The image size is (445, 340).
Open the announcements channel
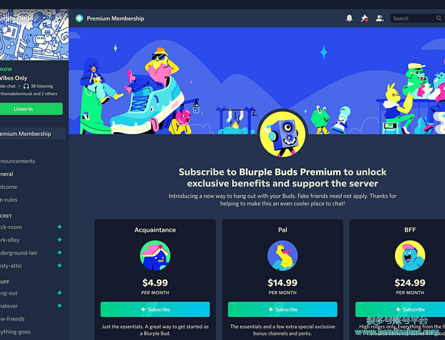point(17,161)
